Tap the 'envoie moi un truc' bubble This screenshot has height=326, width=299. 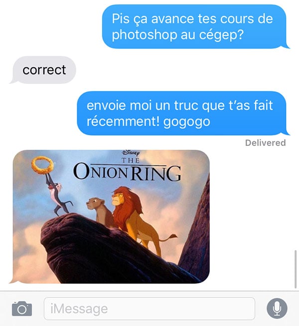click(182, 113)
